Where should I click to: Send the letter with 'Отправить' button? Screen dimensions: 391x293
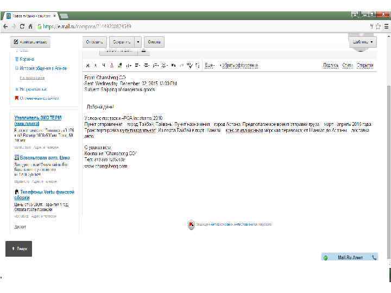pos(94,42)
